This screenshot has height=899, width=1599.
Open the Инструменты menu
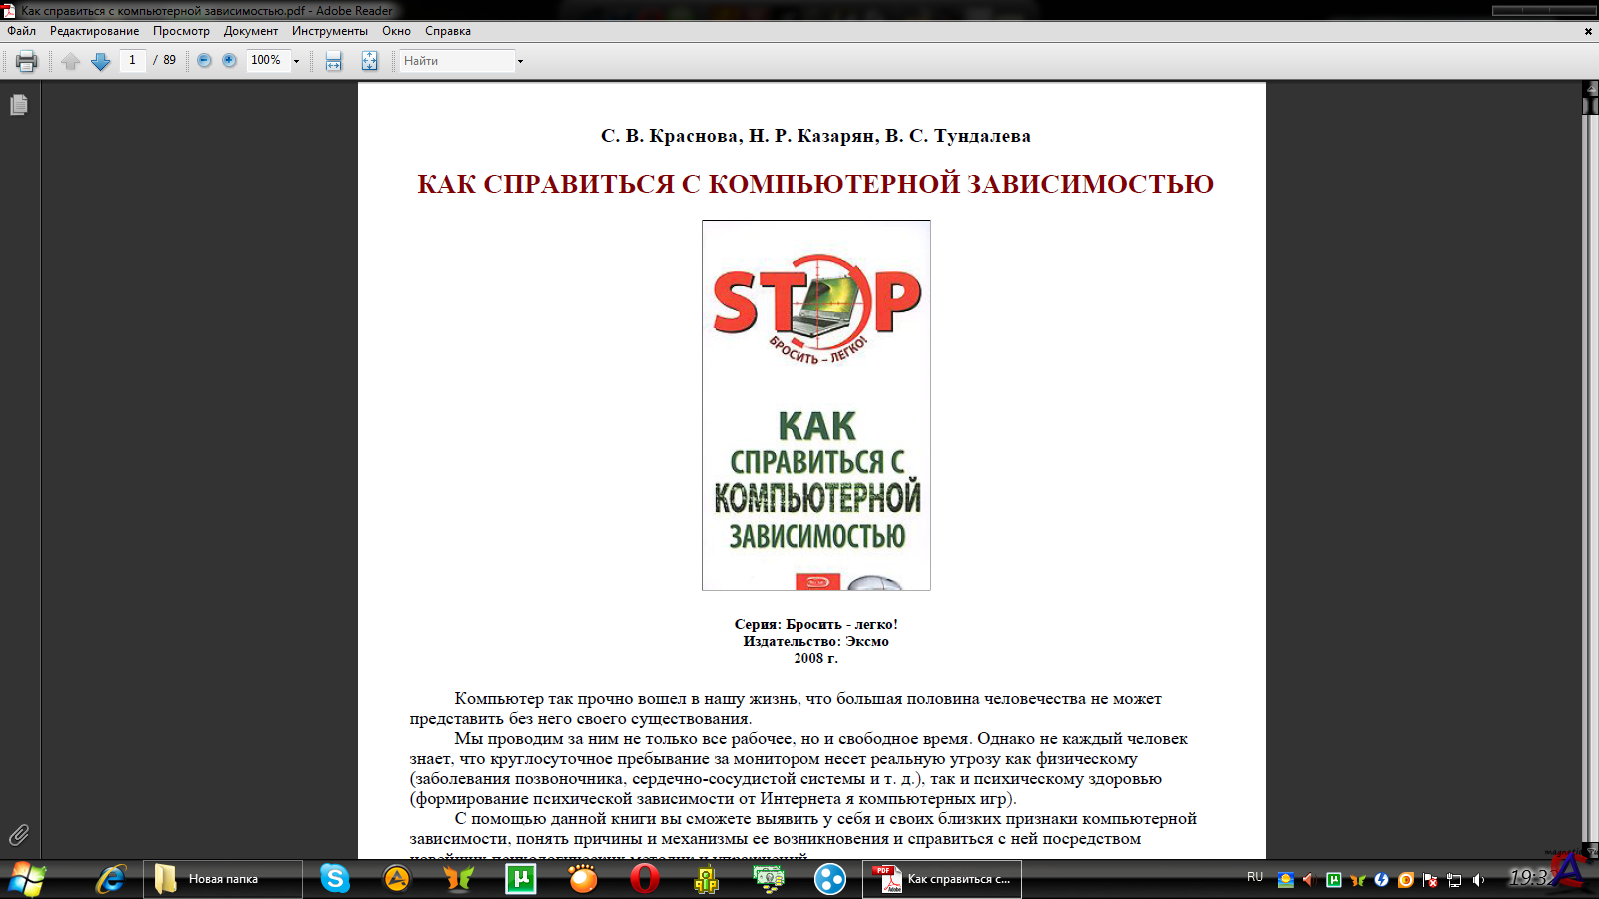tap(329, 31)
